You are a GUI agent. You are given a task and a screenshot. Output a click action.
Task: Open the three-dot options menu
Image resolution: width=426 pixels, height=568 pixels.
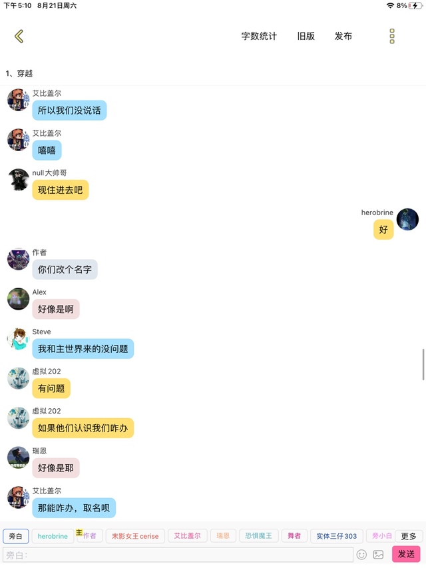tap(392, 36)
